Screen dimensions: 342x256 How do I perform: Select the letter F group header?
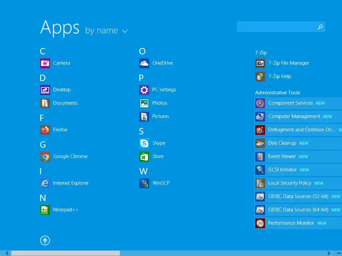(x=42, y=118)
